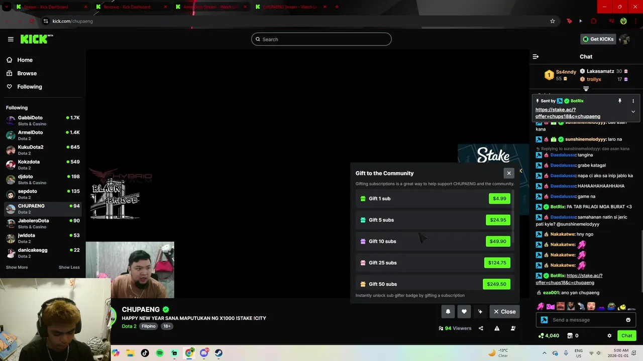The width and height of the screenshot is (643, 361).
Task: Close the Gift to the Community dialog
Action: pos(509,173)
